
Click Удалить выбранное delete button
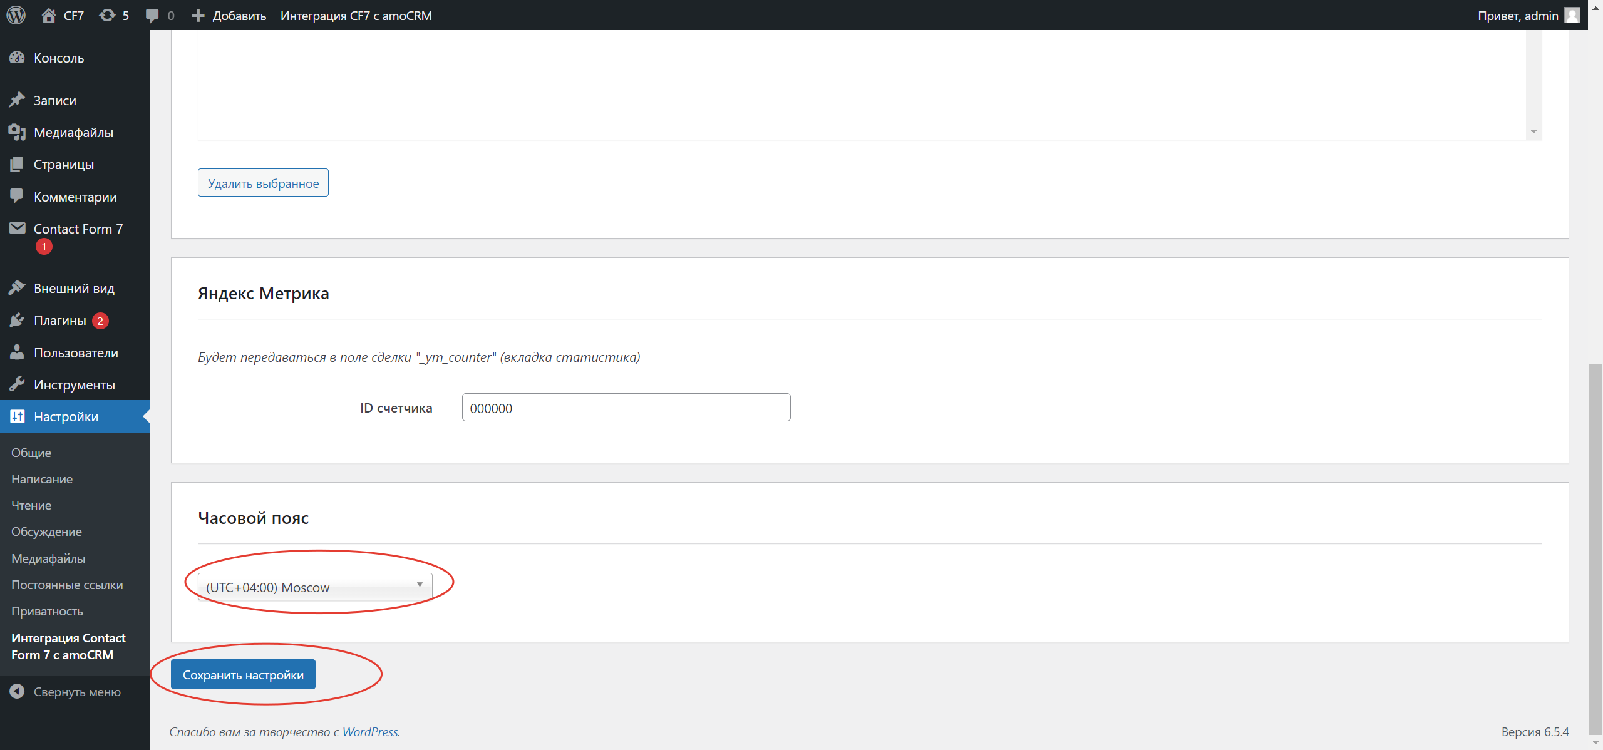[264, 184]
